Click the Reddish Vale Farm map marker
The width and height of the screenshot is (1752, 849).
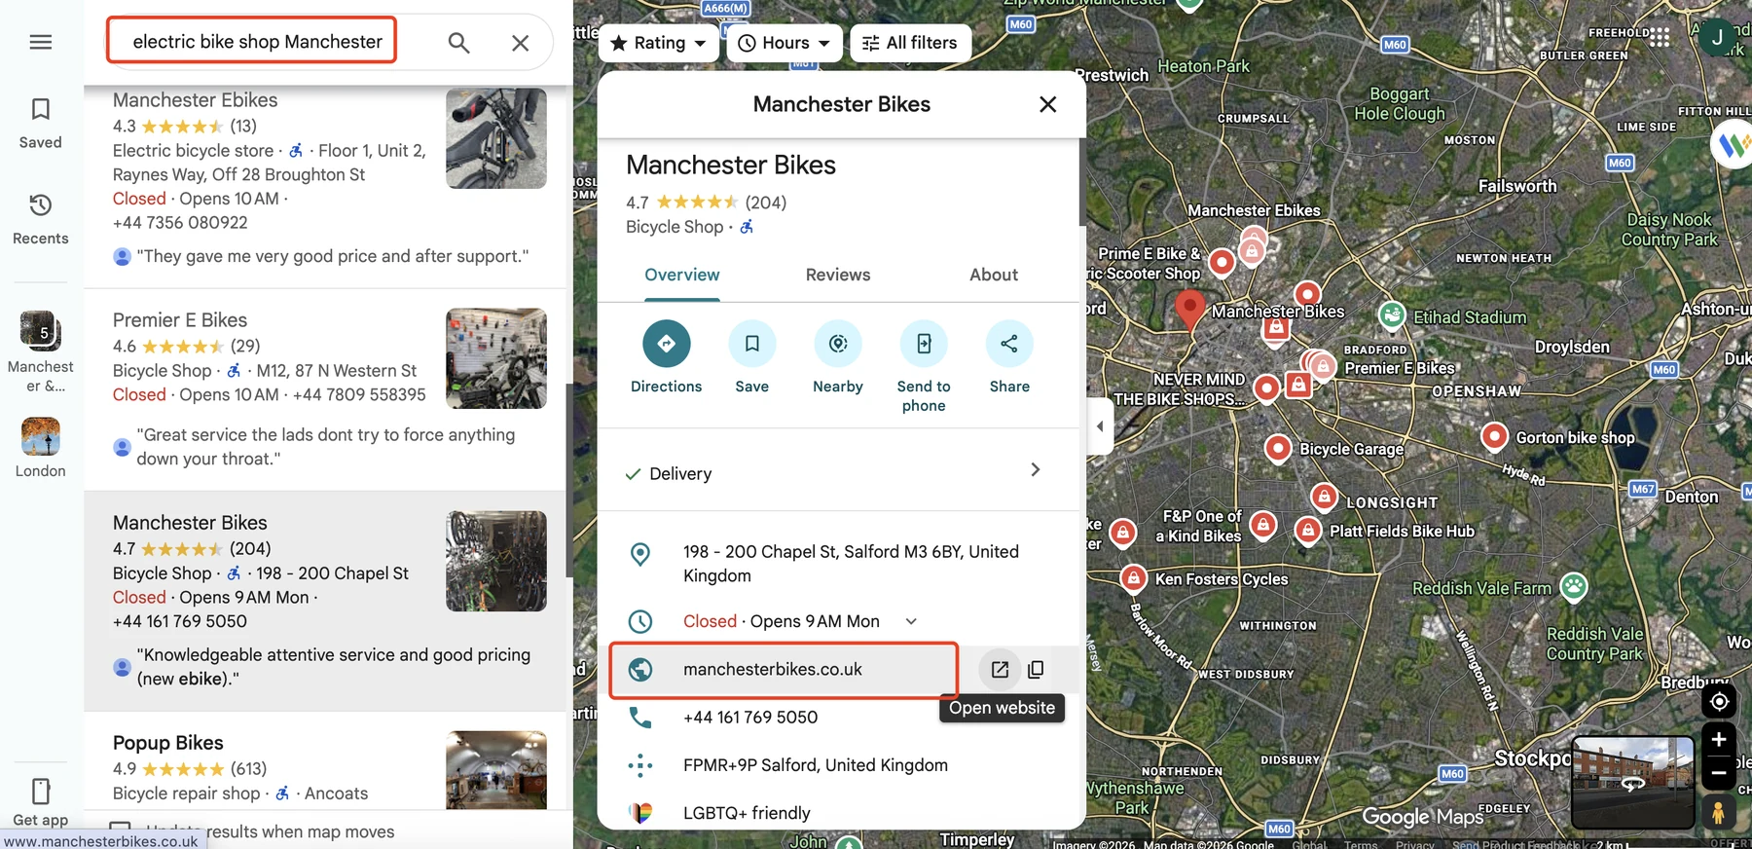pyautogui.click(x=1574, y=587)
